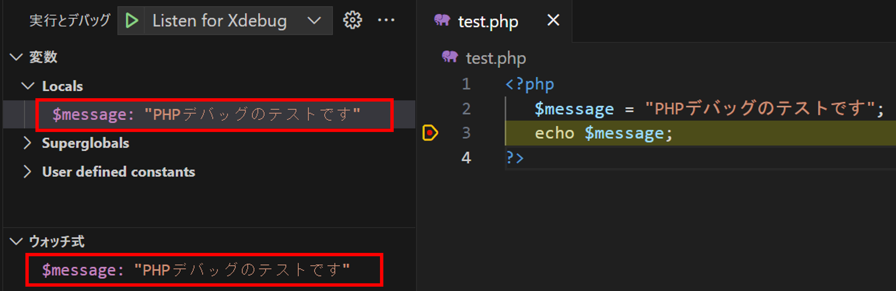
Task: Click the 実行とデバッグ panel title
Action: [x=69, y=20]
